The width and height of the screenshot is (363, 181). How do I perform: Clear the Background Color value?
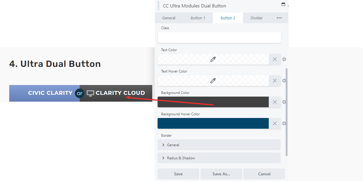(x=275, y=102)
